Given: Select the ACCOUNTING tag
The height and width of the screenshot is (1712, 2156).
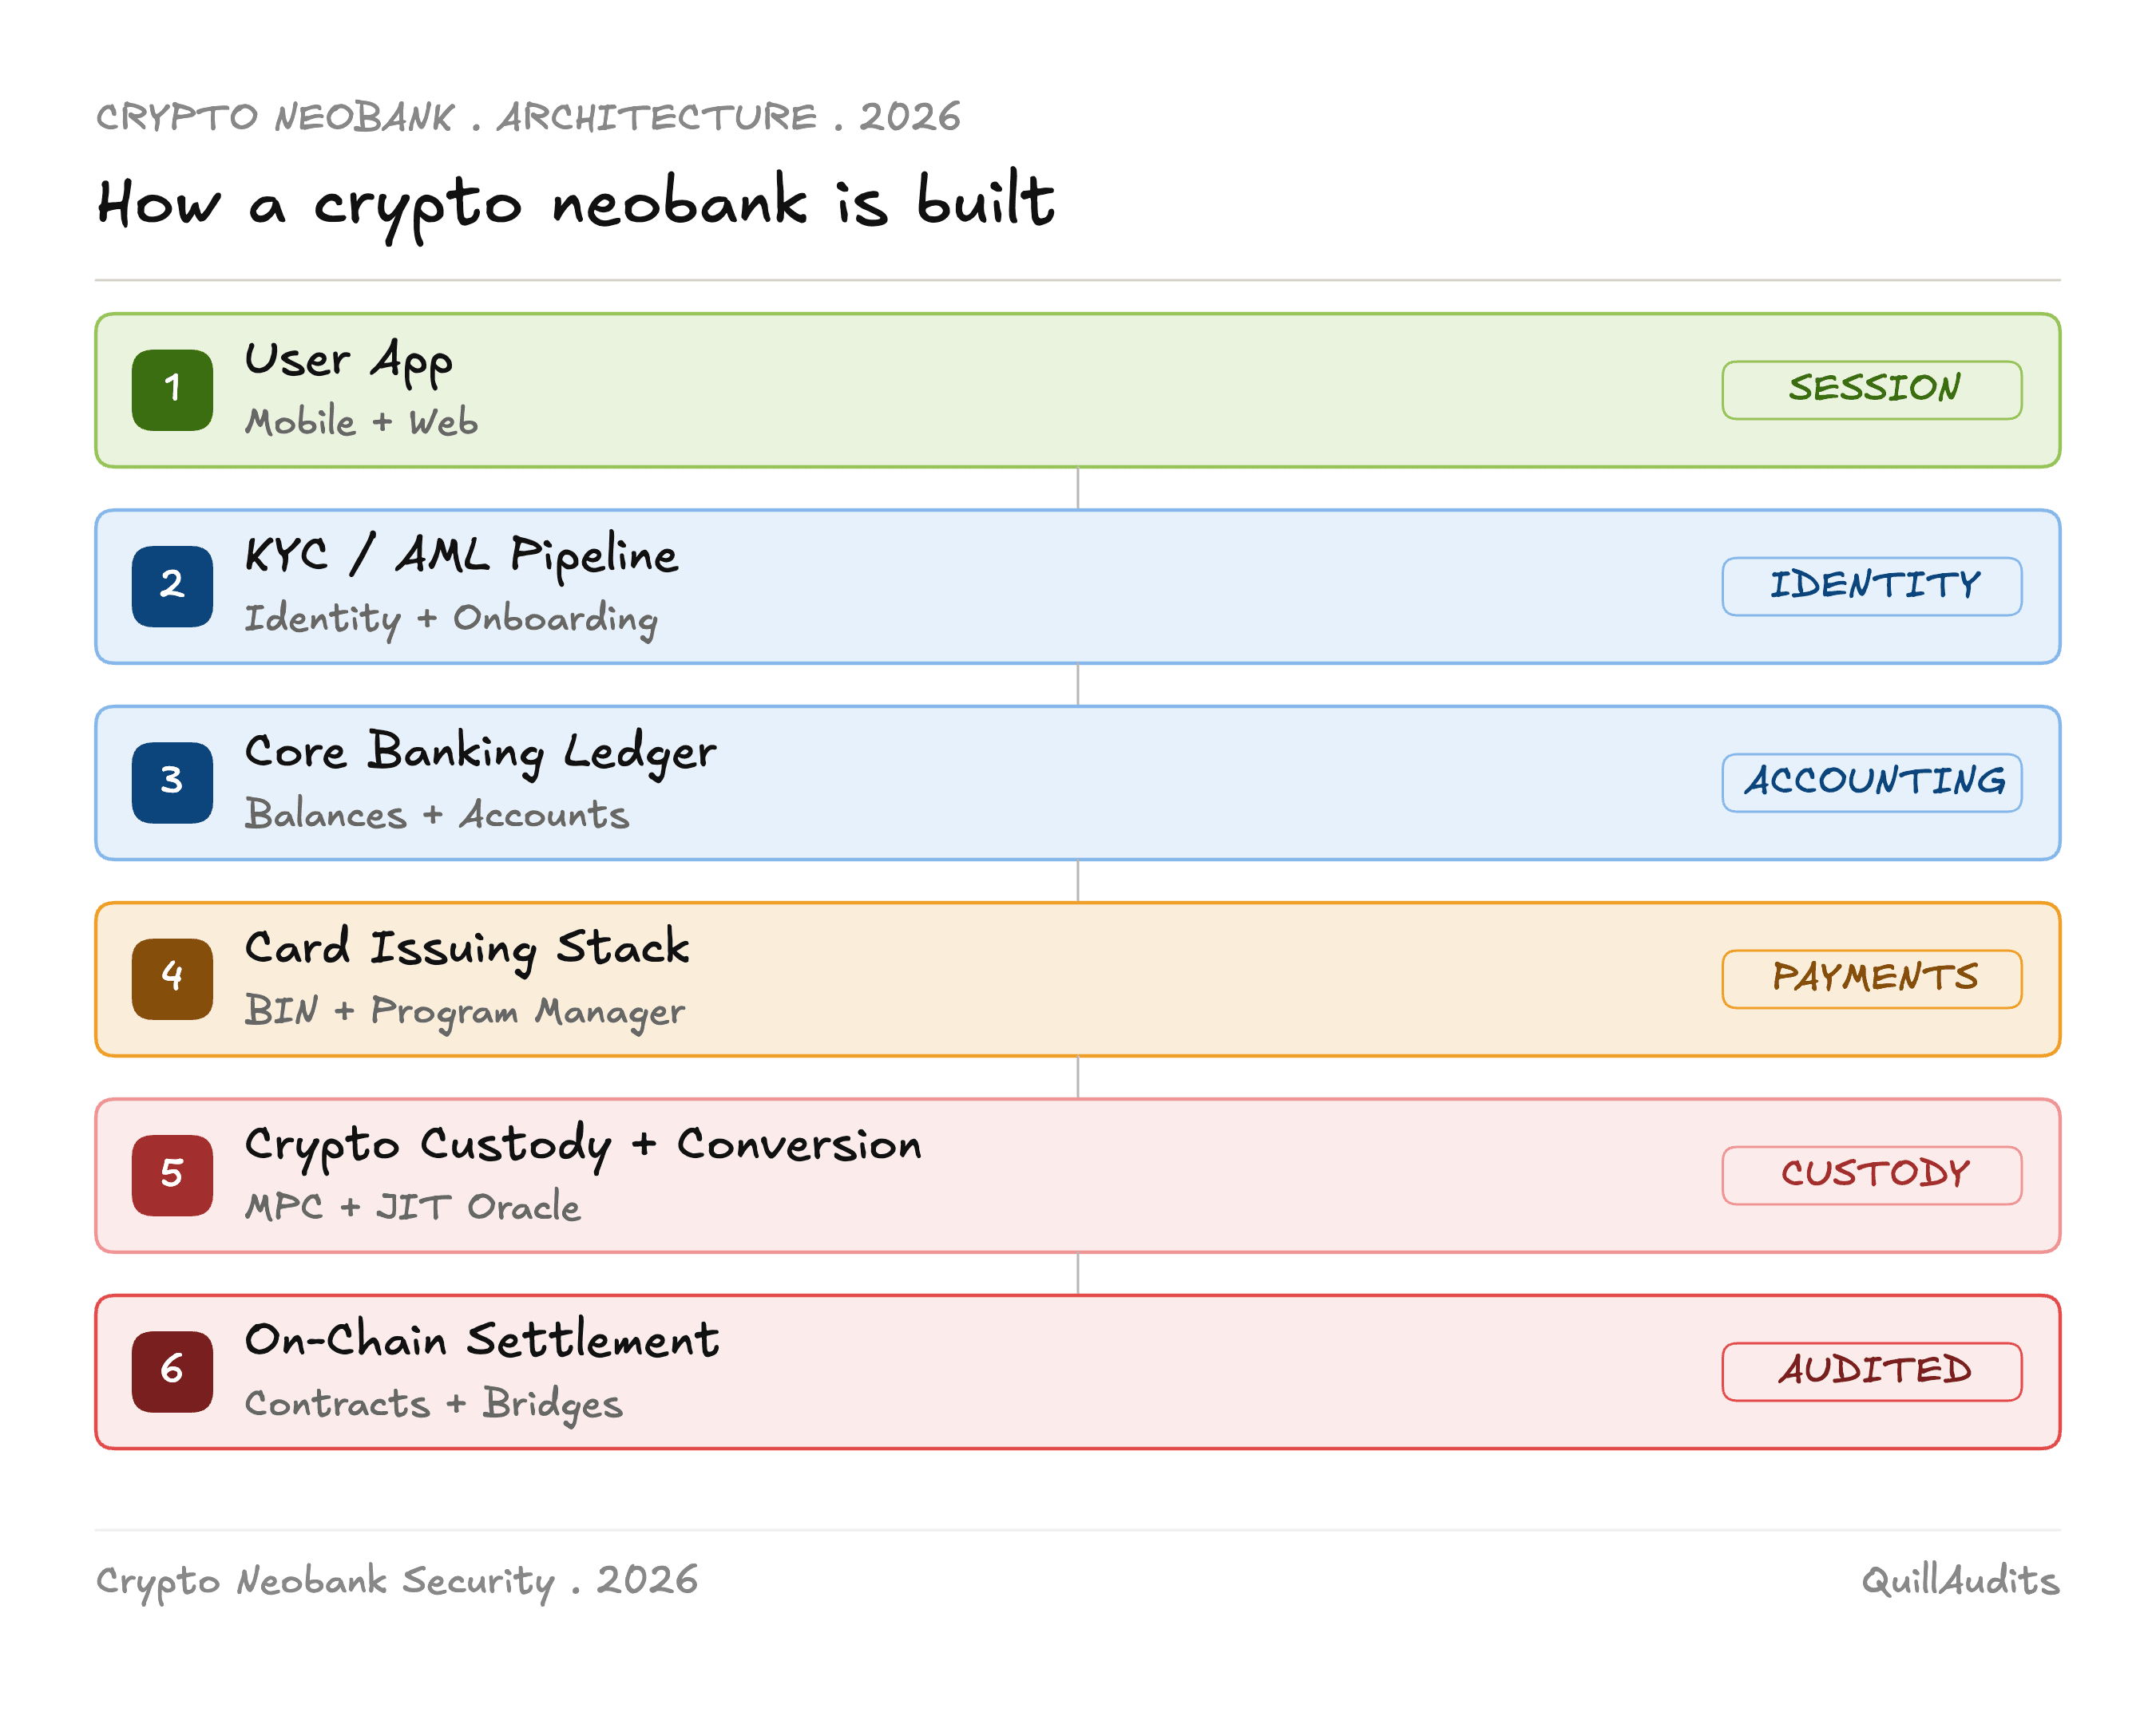Looking at the screenshot, I should [x=1872, y=782].
